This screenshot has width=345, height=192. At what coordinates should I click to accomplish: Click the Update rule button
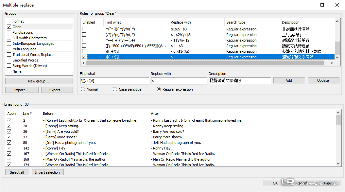323,80
